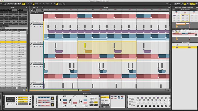
Task: Toggle the yellow loop icon after Length
Action: tap(57, 4)
